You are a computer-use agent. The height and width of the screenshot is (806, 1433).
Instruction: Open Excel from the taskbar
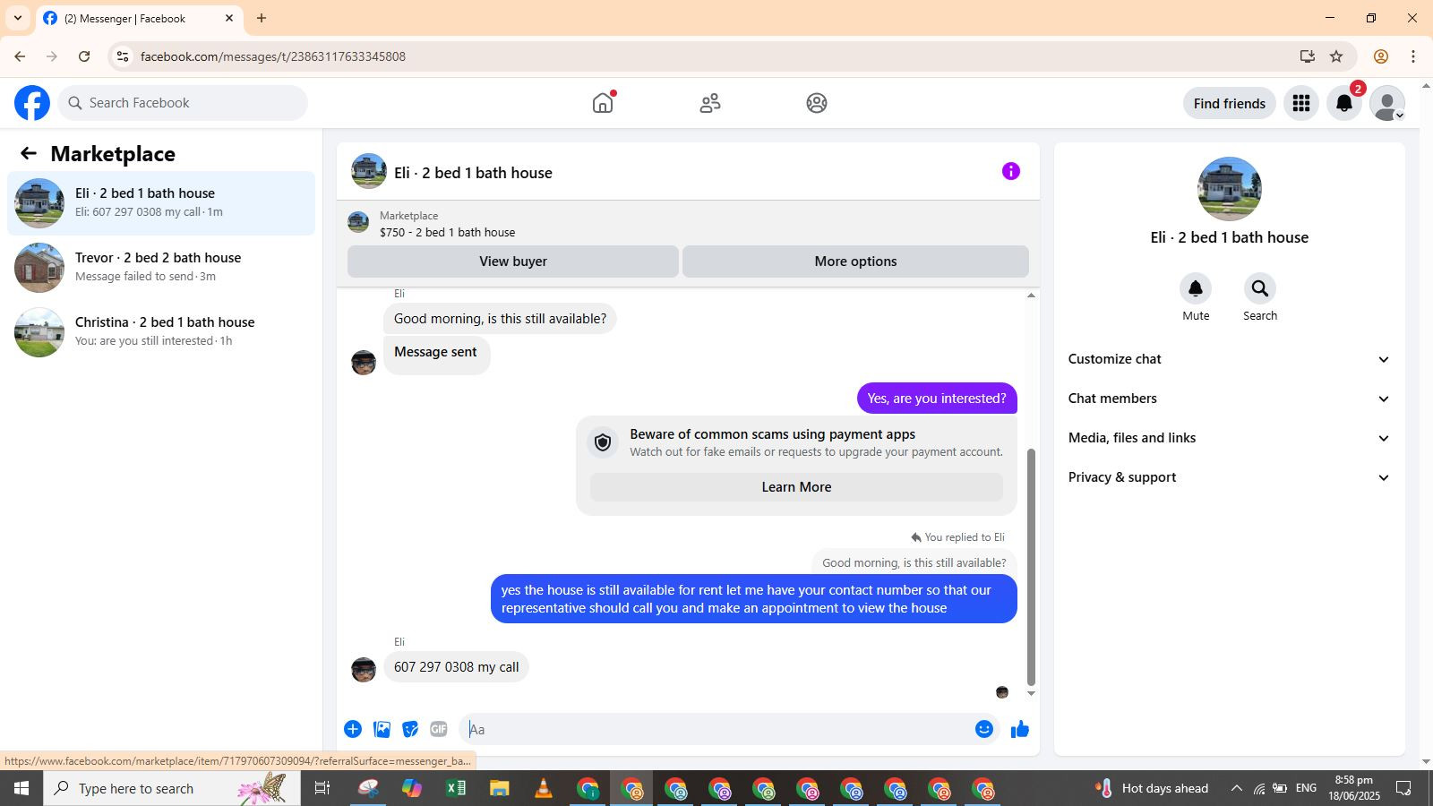(456, 788)
